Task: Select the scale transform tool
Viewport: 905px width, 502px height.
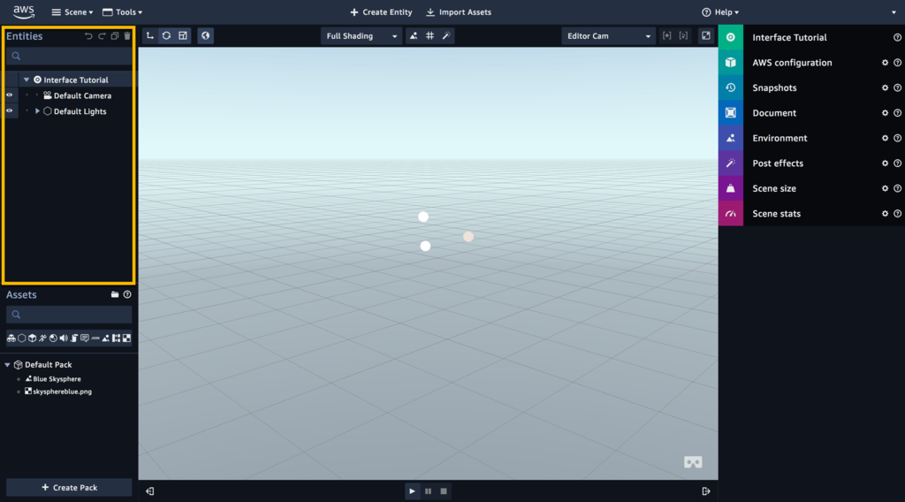Action: tap(183, 35)
